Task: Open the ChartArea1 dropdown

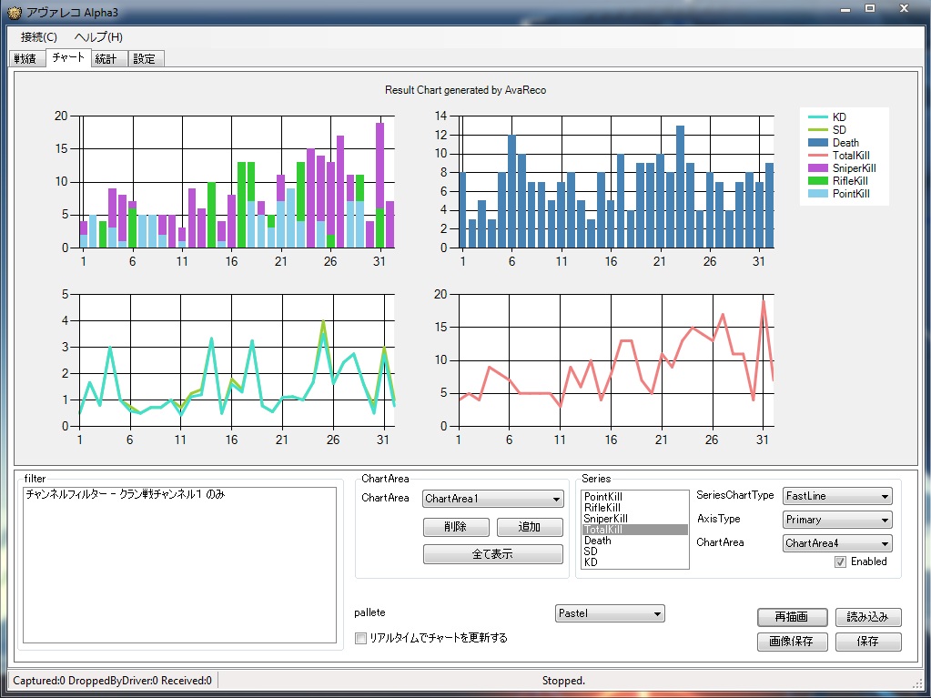Action: click(x=493, y=499)
